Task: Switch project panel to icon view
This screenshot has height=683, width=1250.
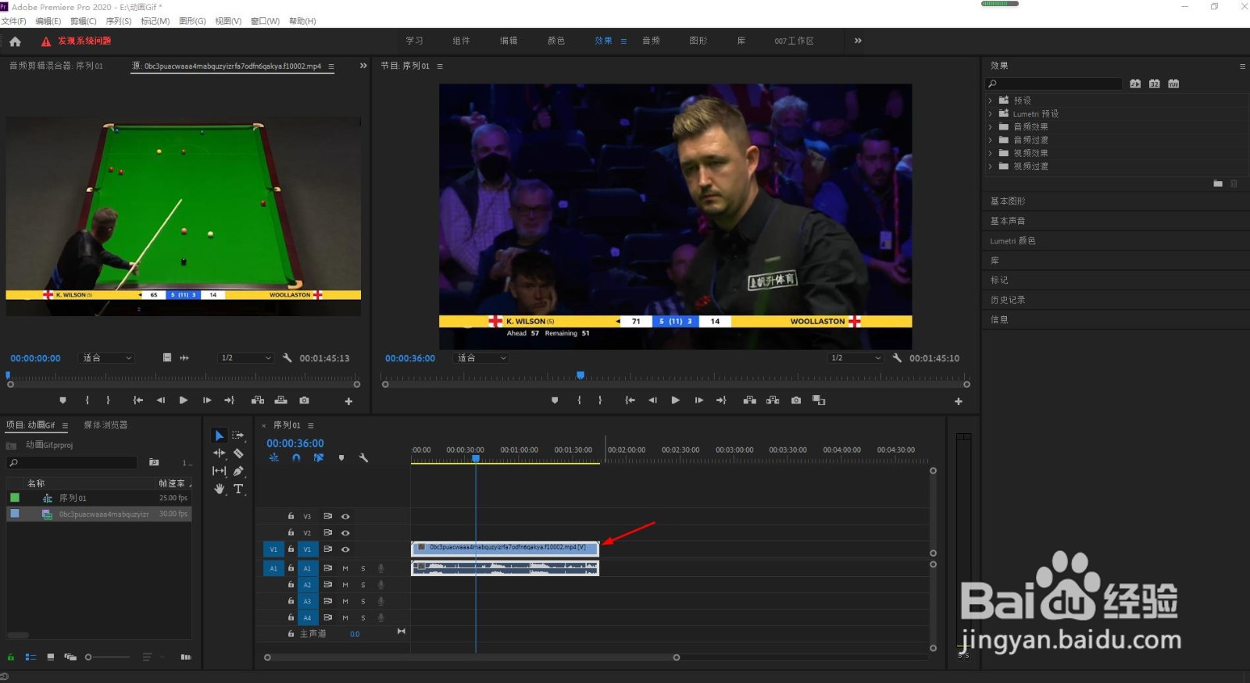Action: point(50,657)
